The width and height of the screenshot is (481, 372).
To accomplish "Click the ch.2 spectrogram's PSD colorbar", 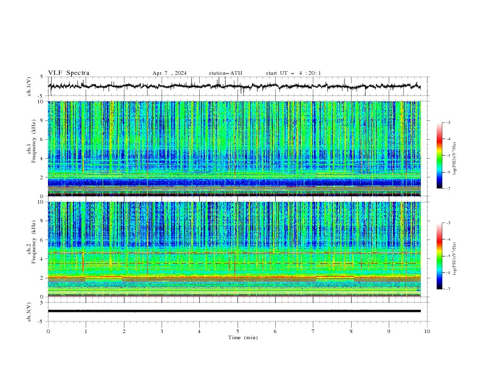I will click(x=439, y=256).
